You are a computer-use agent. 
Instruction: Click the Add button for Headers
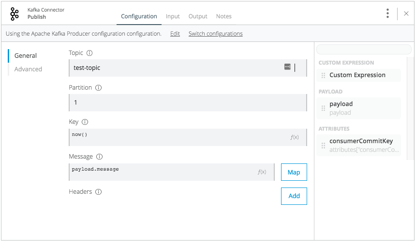[294, 196]
